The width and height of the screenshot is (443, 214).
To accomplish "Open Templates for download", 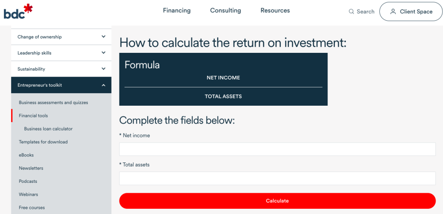I will coord(43,142).
